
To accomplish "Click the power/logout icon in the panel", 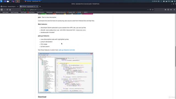I will [175, 1].
